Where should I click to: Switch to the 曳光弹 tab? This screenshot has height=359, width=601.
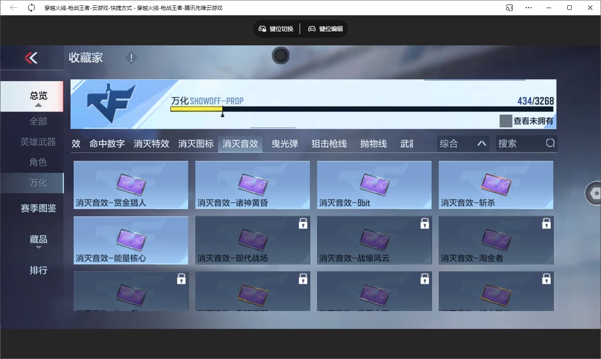pyautogui.click(x=285, y=144)
